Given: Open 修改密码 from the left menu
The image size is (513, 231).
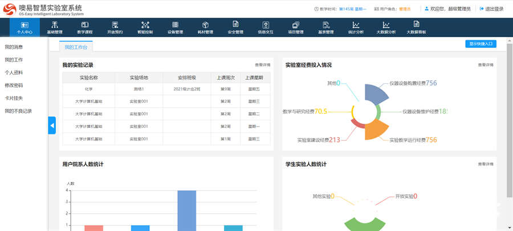Looking at the screenshot, I should pyautogui.click(x=14, y=86).
